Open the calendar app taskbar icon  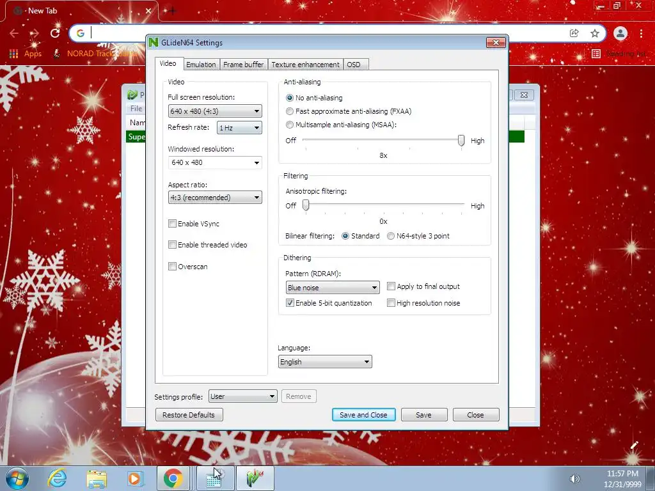pyautogui.click(x=215, y=478)
